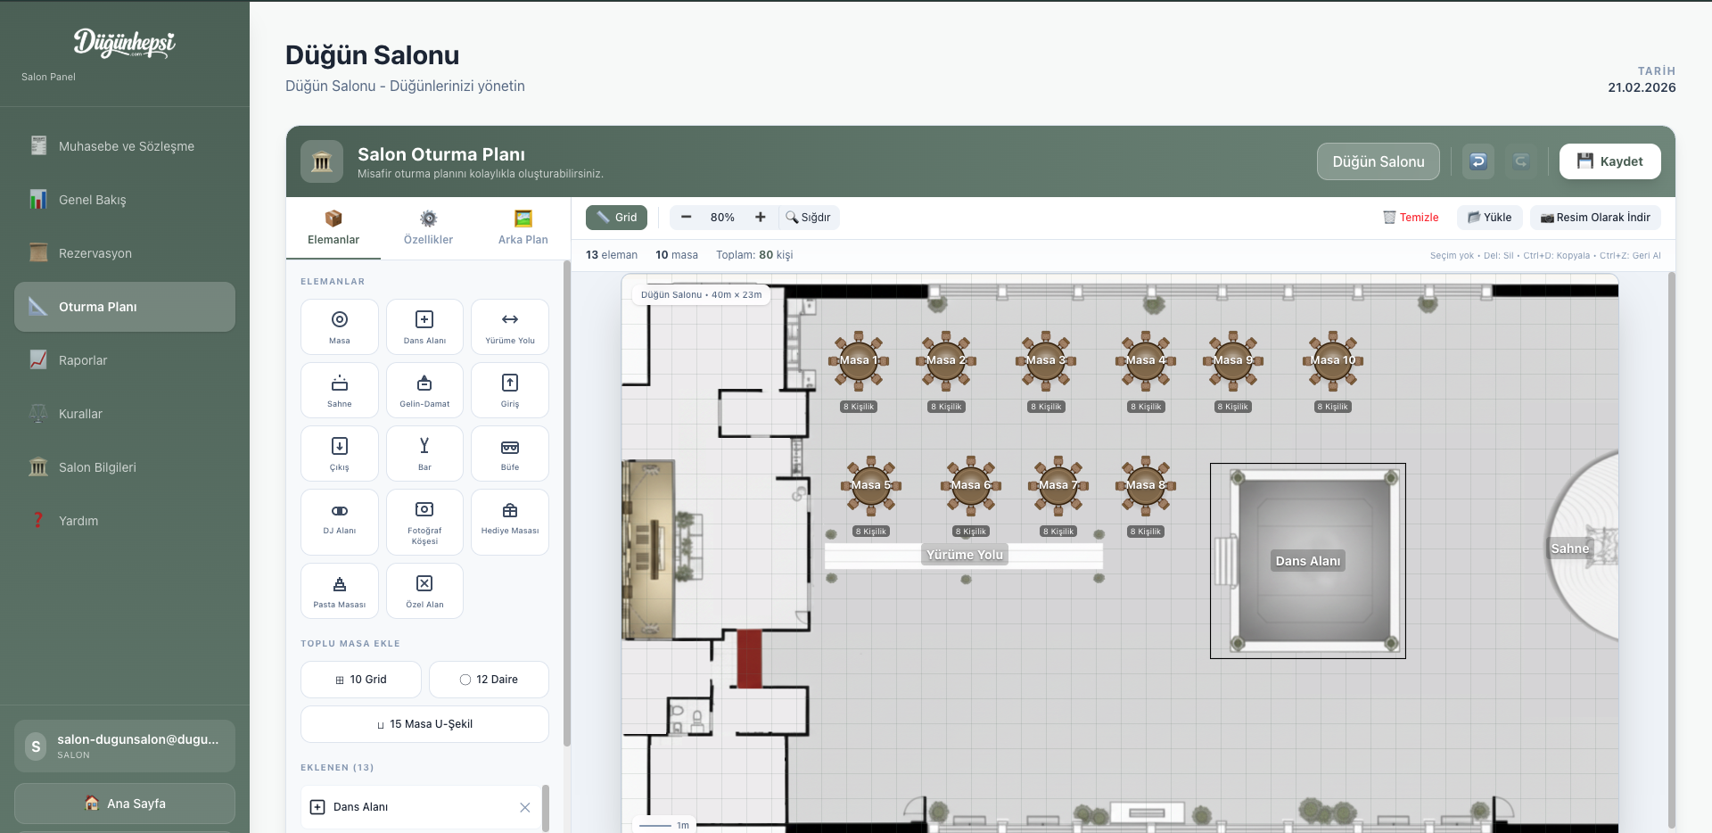Place a Gelin-Damat table element
The width and height of the screenshot is (1712, 833).
click(424, 390)
